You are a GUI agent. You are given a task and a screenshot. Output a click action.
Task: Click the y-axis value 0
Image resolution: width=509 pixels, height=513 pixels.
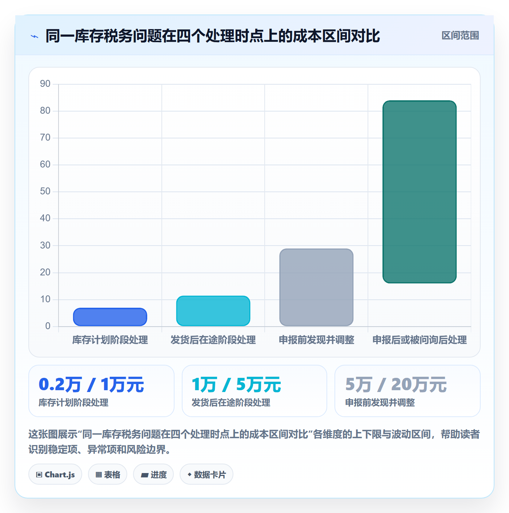pos(48,326)
